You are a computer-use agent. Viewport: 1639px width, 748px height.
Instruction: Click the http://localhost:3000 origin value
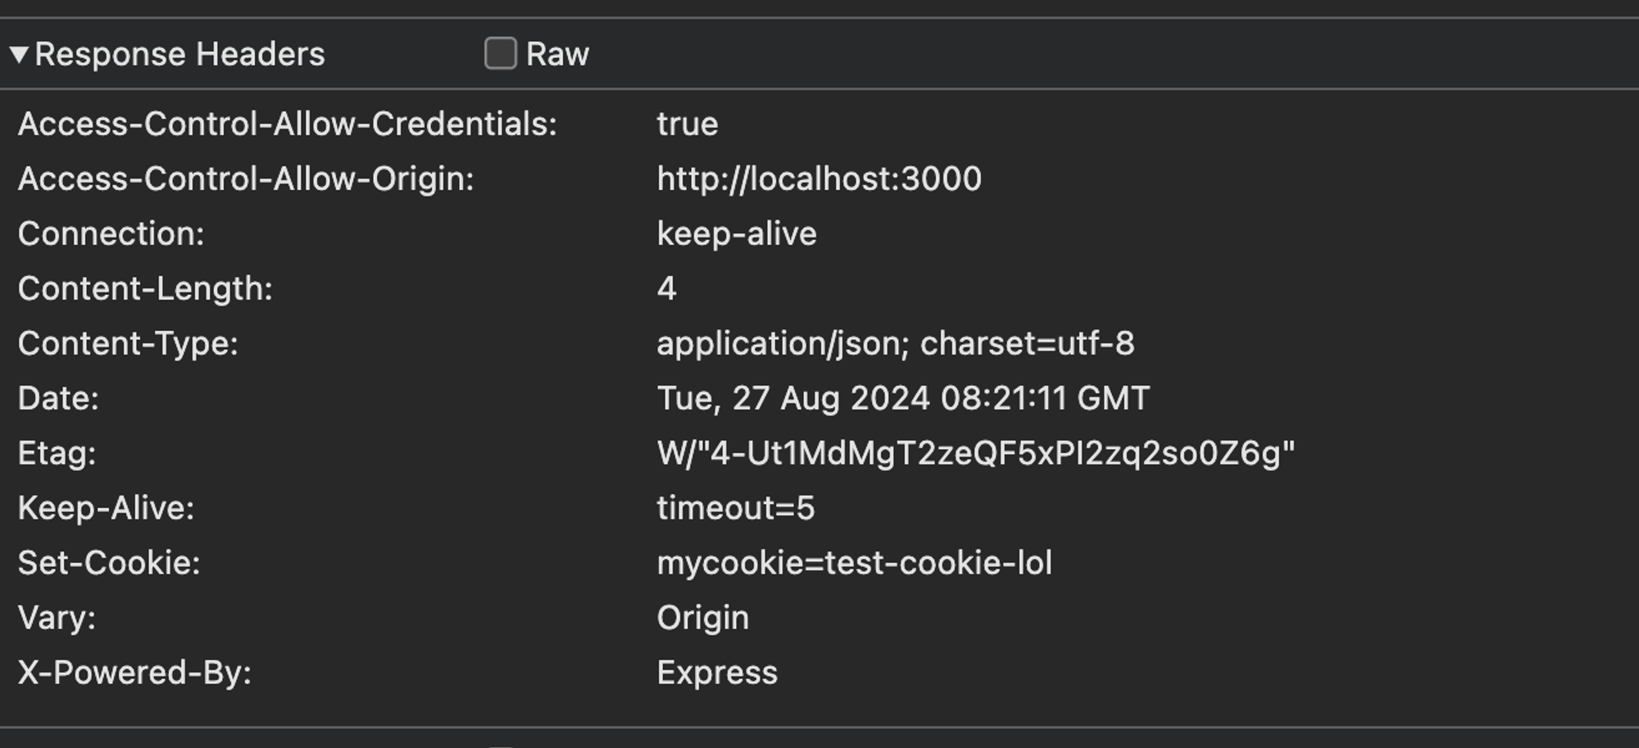(x=819, y=179)
